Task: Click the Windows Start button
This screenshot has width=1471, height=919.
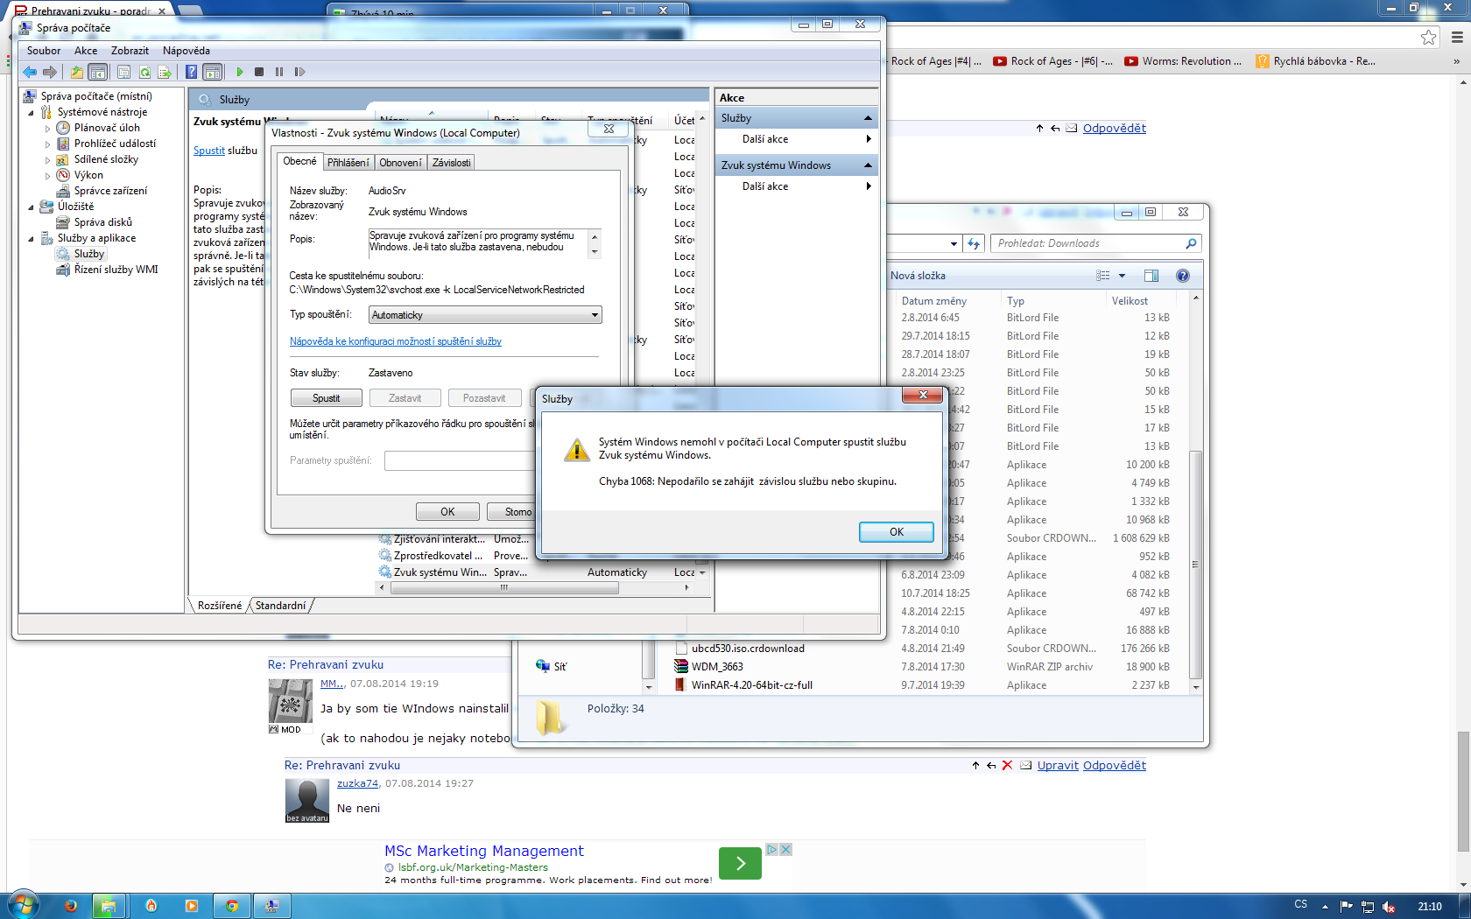Action: (x=23, y=905)
